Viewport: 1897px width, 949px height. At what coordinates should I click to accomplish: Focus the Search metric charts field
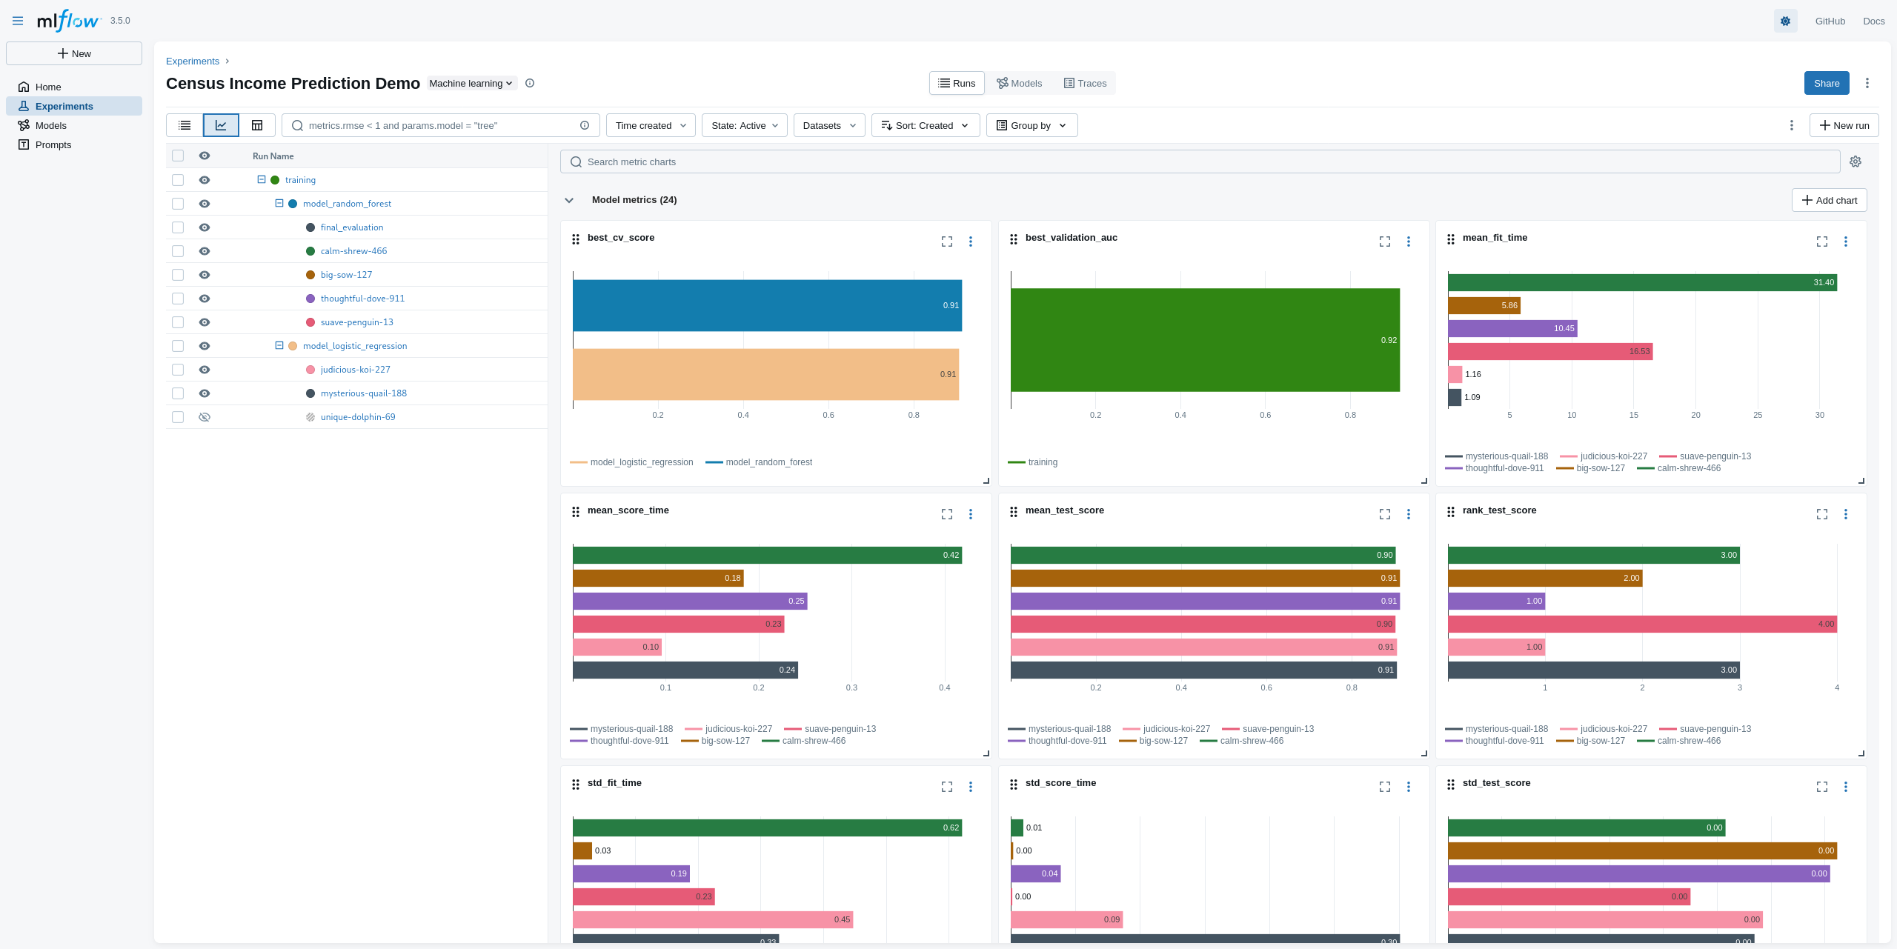[x=1200, y=162]
